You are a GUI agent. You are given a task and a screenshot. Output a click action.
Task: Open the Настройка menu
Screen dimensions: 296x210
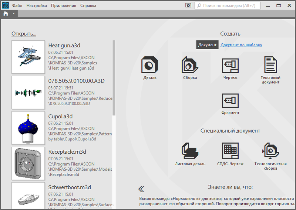tap(37, 6)
